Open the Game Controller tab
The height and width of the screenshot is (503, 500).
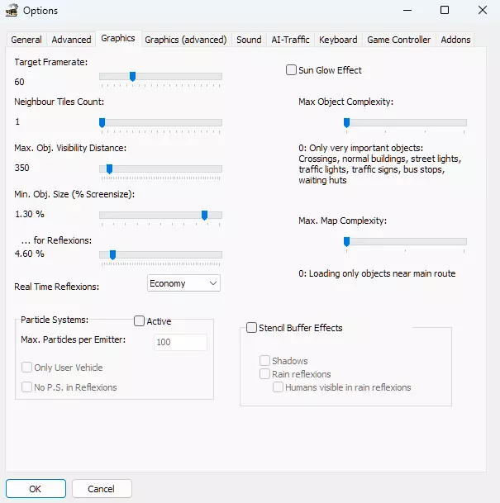pyautogui.click(x=398, y=40)
